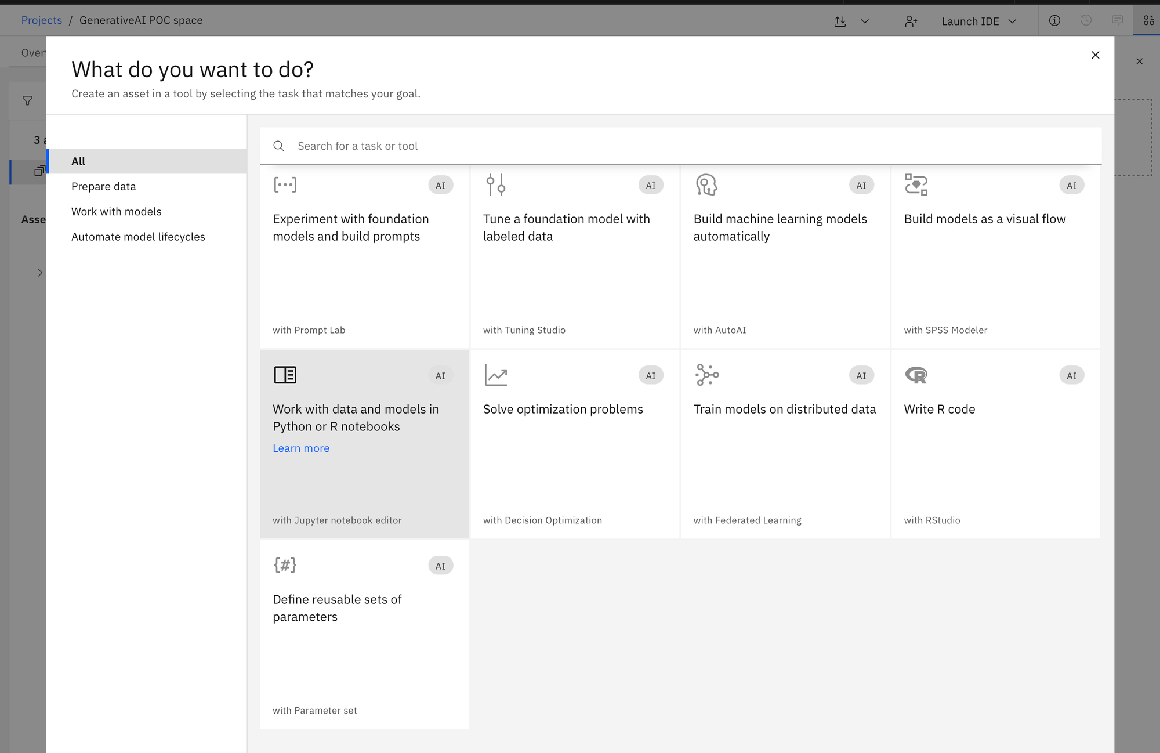This screenshot has height=753, width=1160.
Task: Click the Parameter set reusable icon
Action: tap(285, 565)
